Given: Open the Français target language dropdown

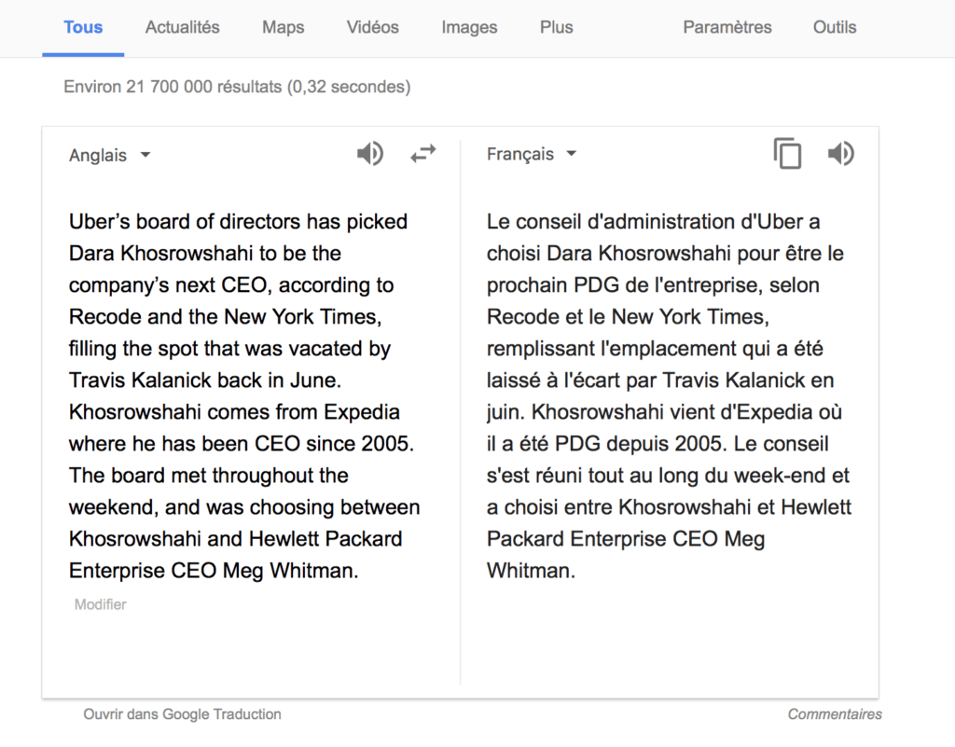Looking at the screenshot, I should coord(531,154).
